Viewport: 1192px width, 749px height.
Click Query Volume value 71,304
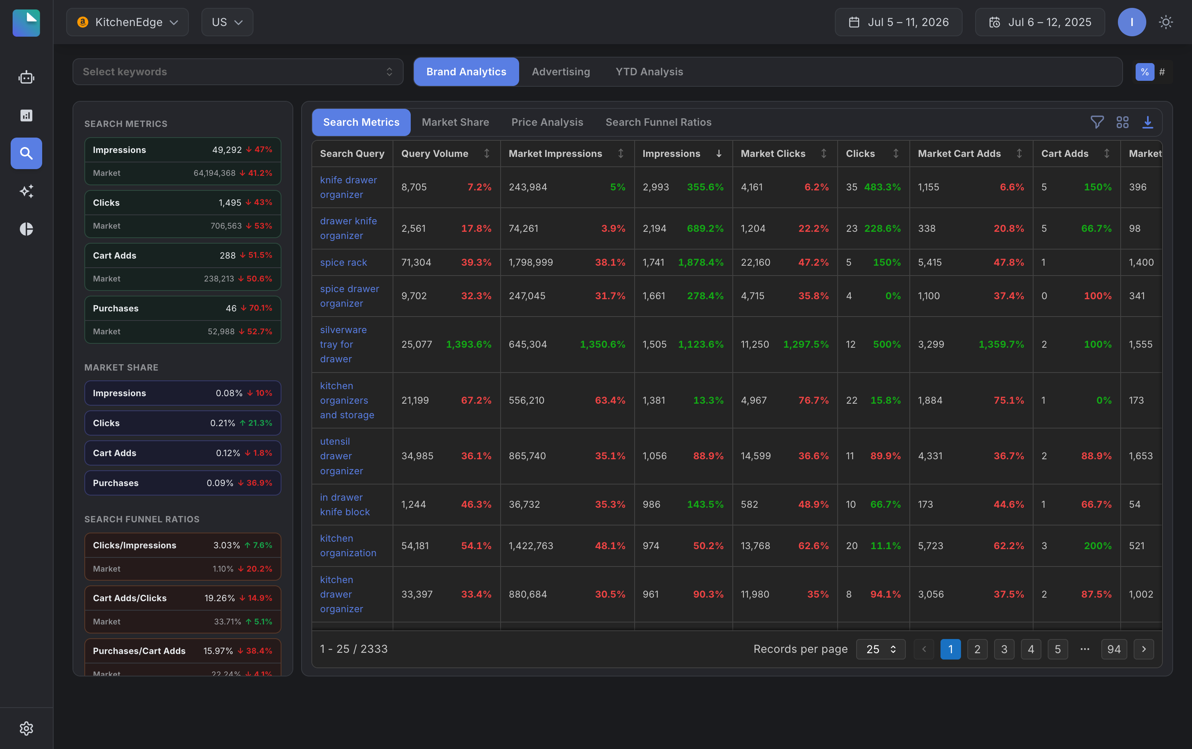click(416, 263)
